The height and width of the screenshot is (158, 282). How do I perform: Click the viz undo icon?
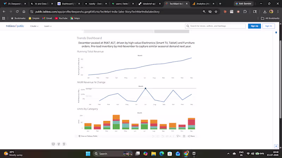click(153, 136)
